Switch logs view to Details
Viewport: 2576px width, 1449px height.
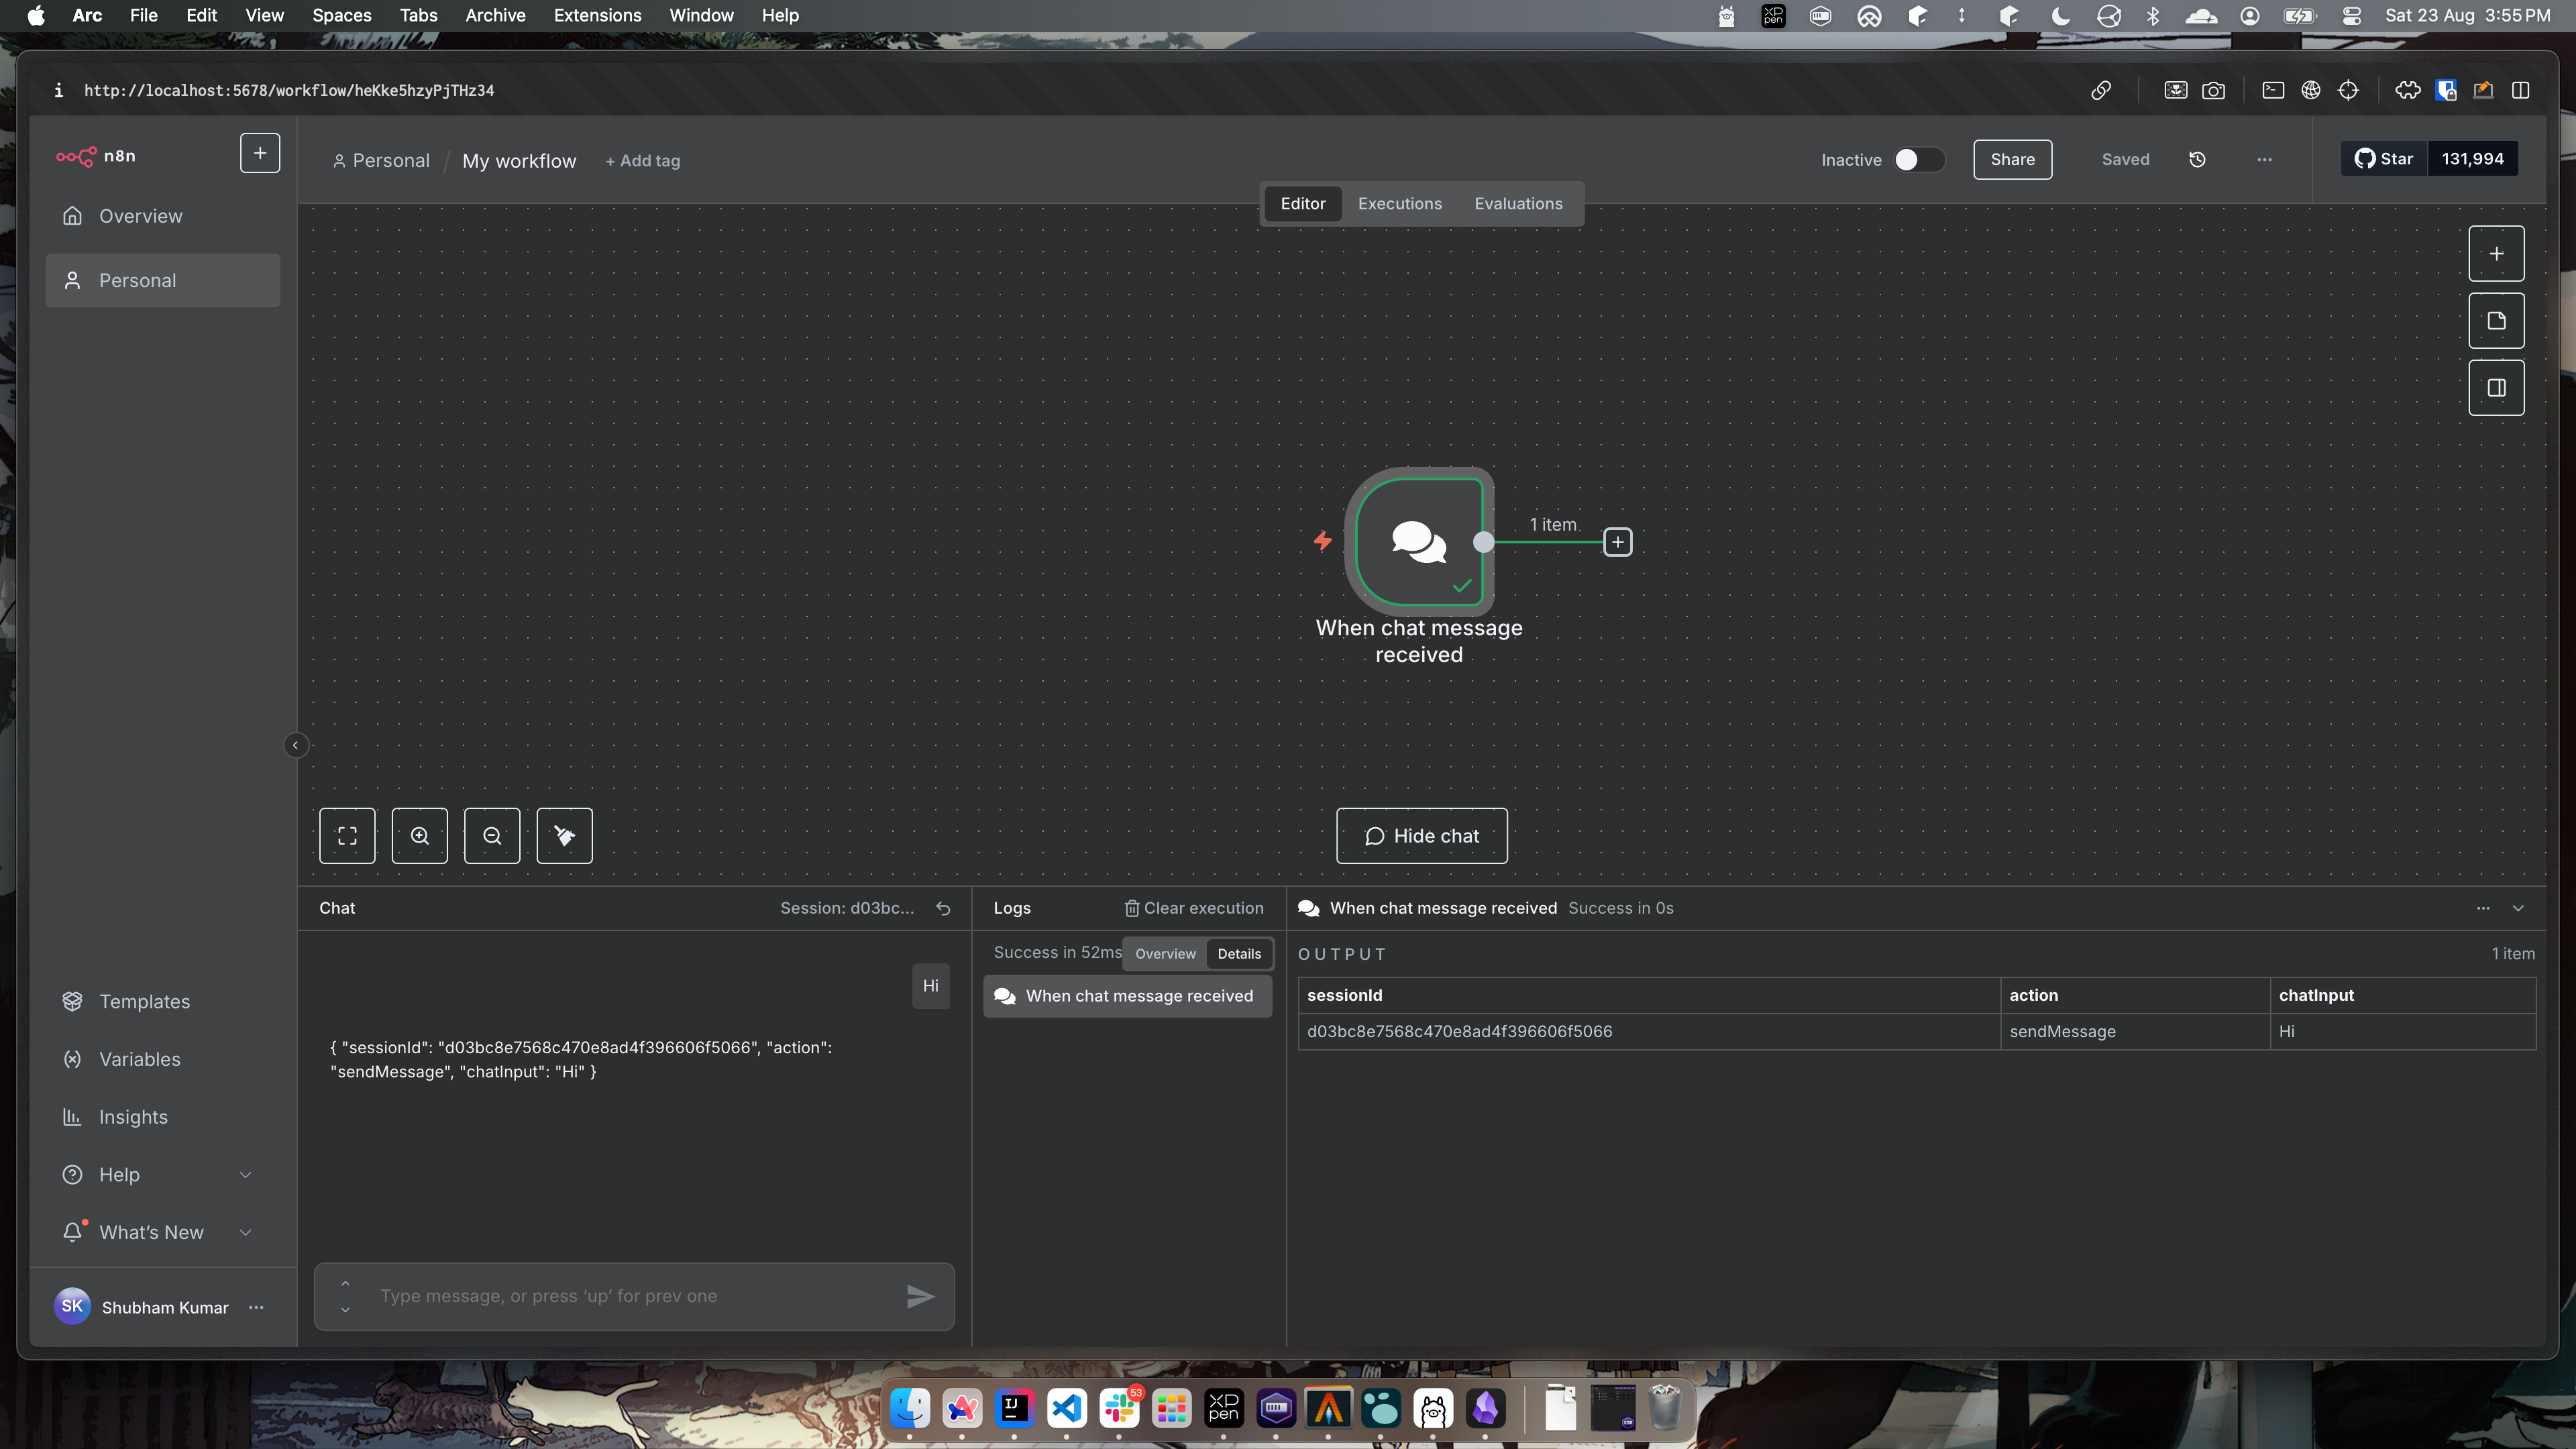click(1239, 954)
